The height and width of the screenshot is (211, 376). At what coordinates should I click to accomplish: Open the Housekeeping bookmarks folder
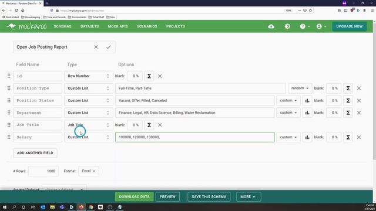click(31, 17)
